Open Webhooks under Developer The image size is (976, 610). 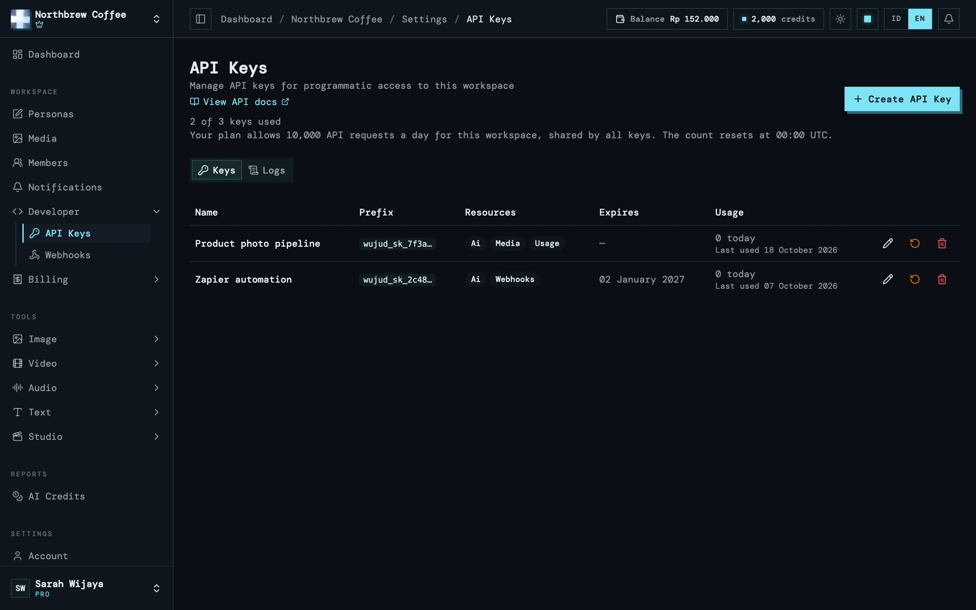pos(87,255)
